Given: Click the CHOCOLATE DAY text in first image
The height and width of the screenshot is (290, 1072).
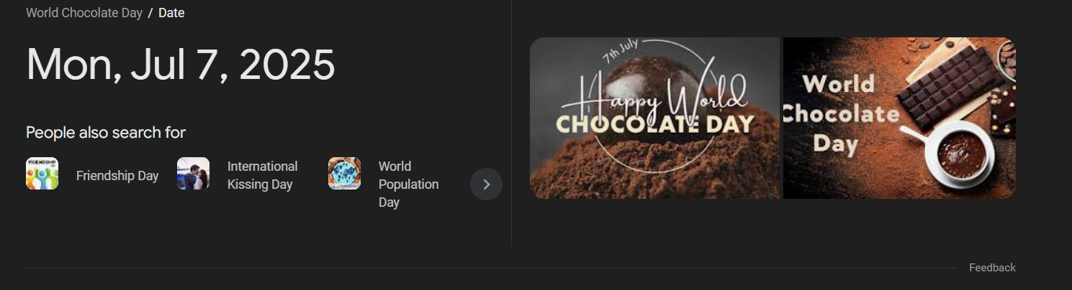Looking at the screenshot, I should coord(655,123).
